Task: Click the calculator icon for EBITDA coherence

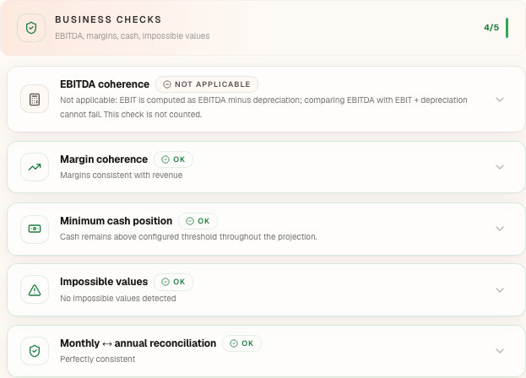Action: 35,100
